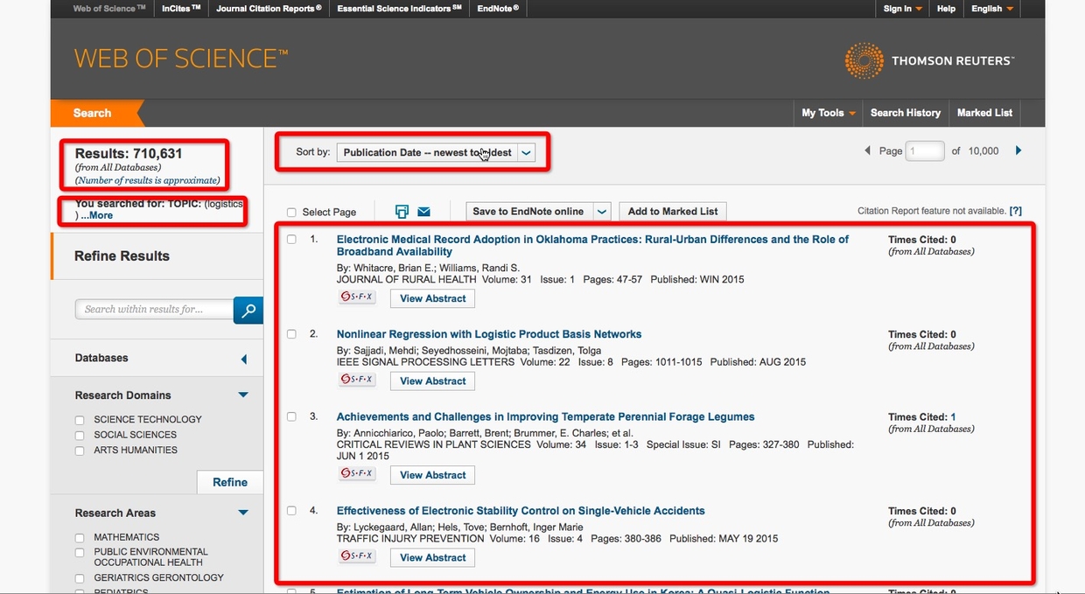View Abstract for Forage Legumes result

tap(433, 475)
